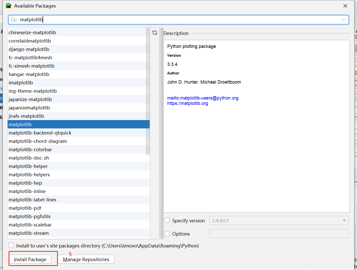
Task: Click into the matplotlib search field
Action: tap(179, 20)
